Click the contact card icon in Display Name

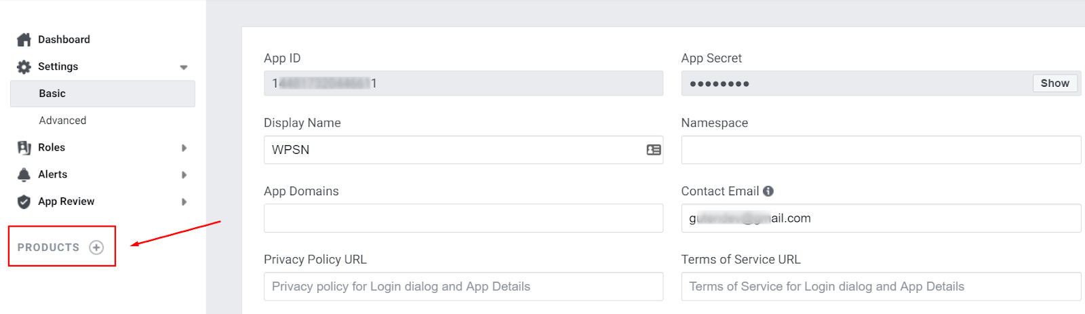(x=654, y=150)
